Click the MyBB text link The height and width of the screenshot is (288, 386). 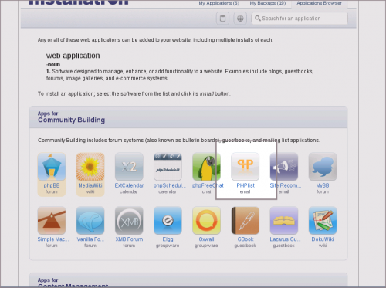point(323,185)
